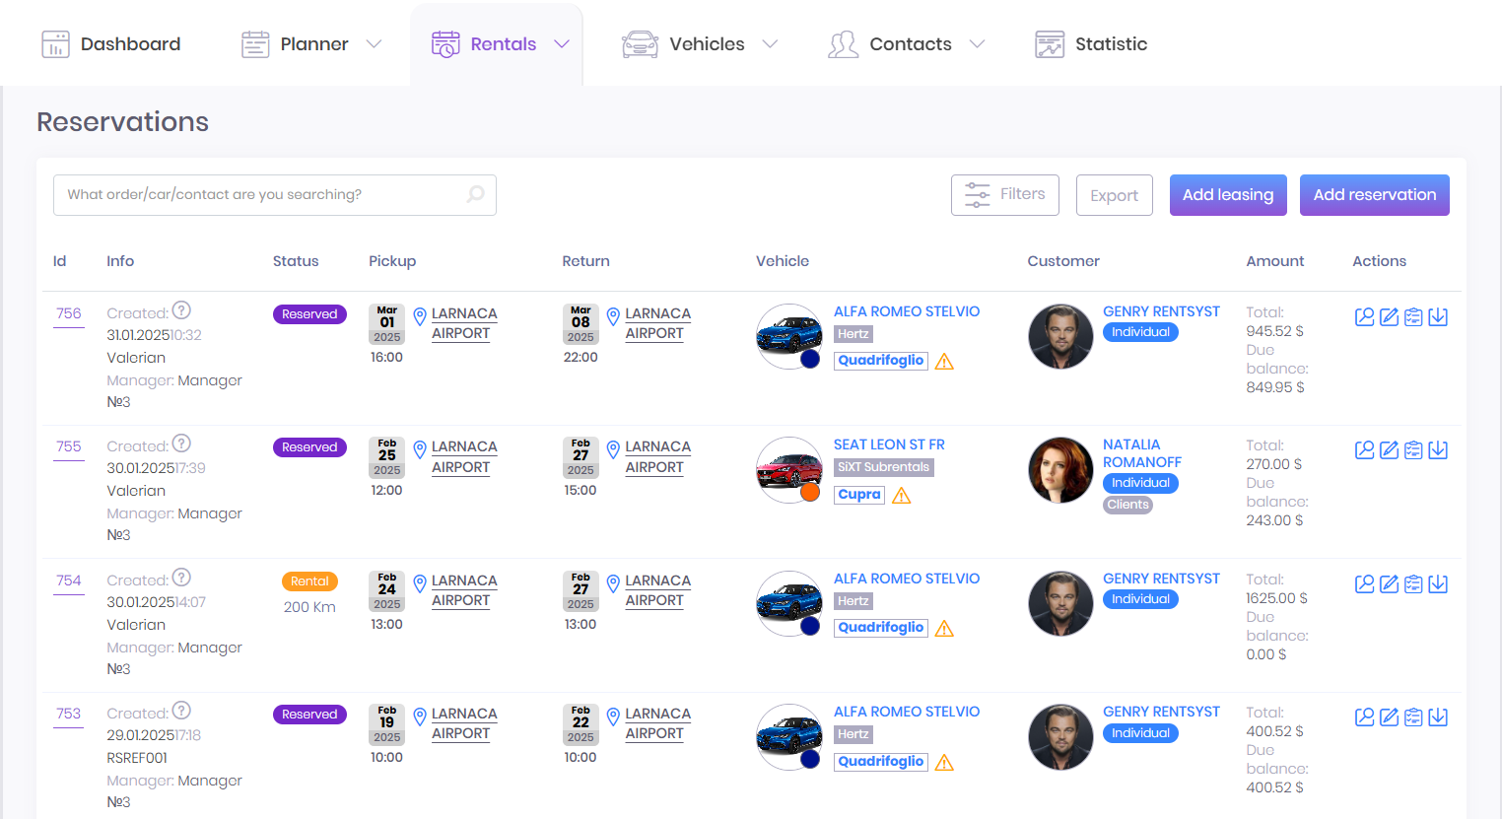Image resolution: width=1502 pixels, height=819 pixels.
Task: Click edit pencil icon for reservation 753
Action: pos(1389,717)
